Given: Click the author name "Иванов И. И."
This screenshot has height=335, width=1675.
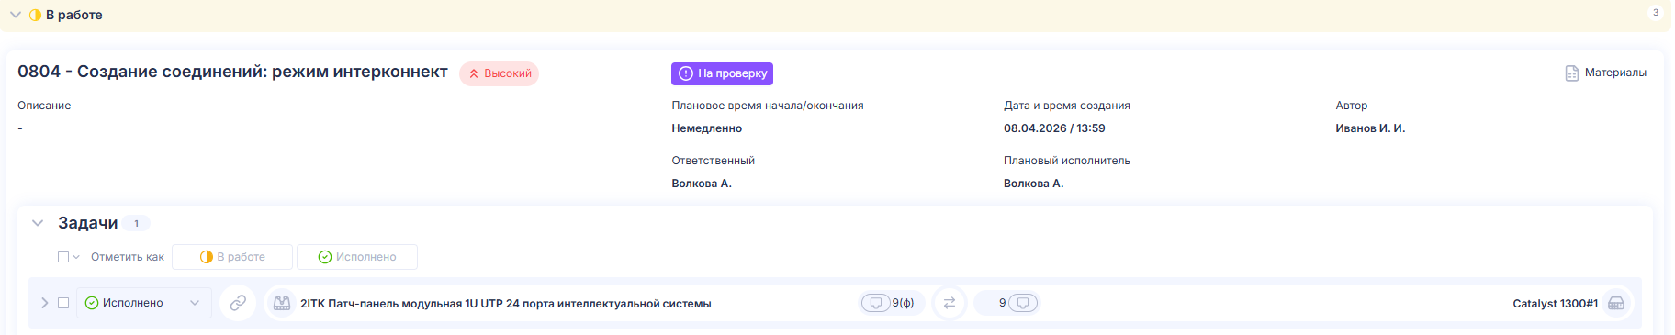Looking at the screenshot, I should (x=1370, y=128).
